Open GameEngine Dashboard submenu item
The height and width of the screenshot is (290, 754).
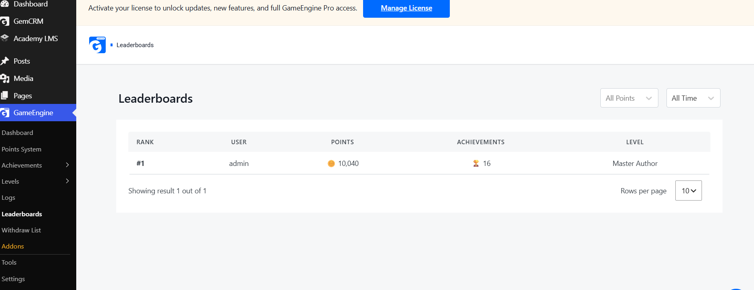click(x=17, y=133)
